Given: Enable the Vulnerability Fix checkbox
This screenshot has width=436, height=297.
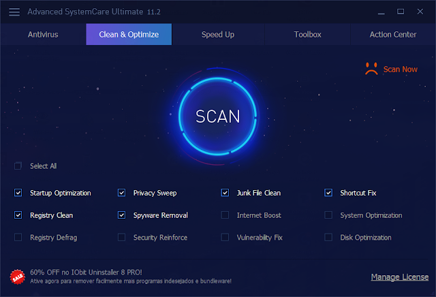Looking at the screenshot, I should [225, 237].
